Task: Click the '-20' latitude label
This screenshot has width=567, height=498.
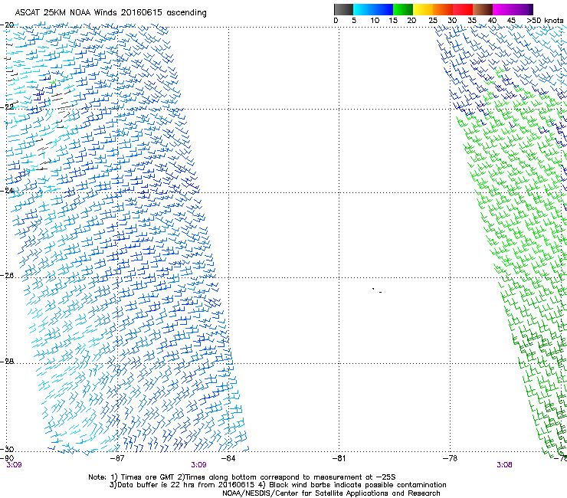Action: (x=7, y=25)
